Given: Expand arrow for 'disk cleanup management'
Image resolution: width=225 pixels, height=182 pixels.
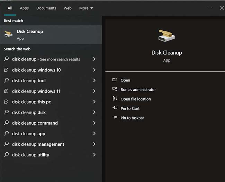Looking at the screenshot, I should 94,144.
